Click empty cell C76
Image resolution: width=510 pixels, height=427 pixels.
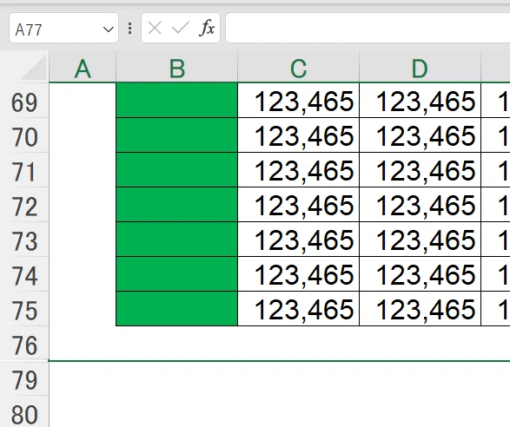pos(299,343)
